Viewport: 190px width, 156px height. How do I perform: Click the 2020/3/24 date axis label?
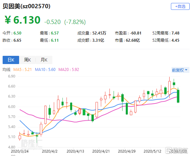[20, 151]
